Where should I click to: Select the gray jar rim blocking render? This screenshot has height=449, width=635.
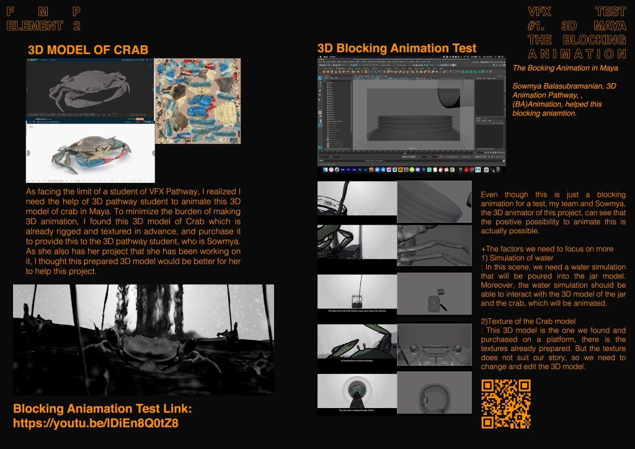434,201
